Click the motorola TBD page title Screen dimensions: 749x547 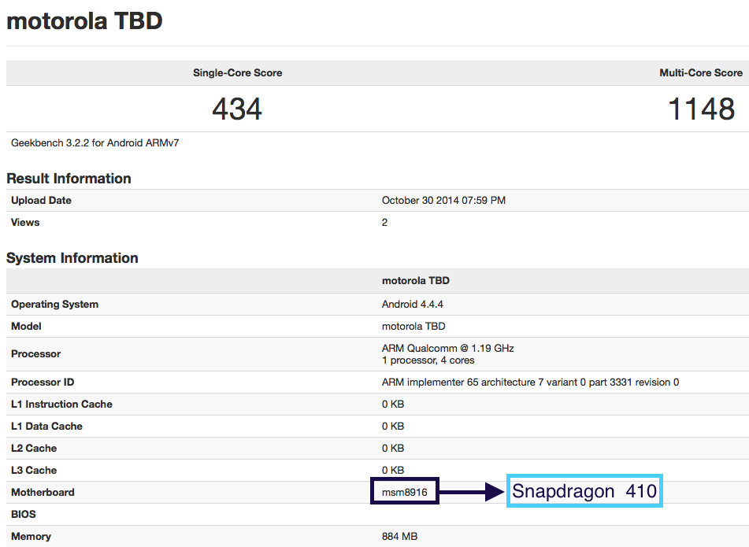(x=84, y=21)
